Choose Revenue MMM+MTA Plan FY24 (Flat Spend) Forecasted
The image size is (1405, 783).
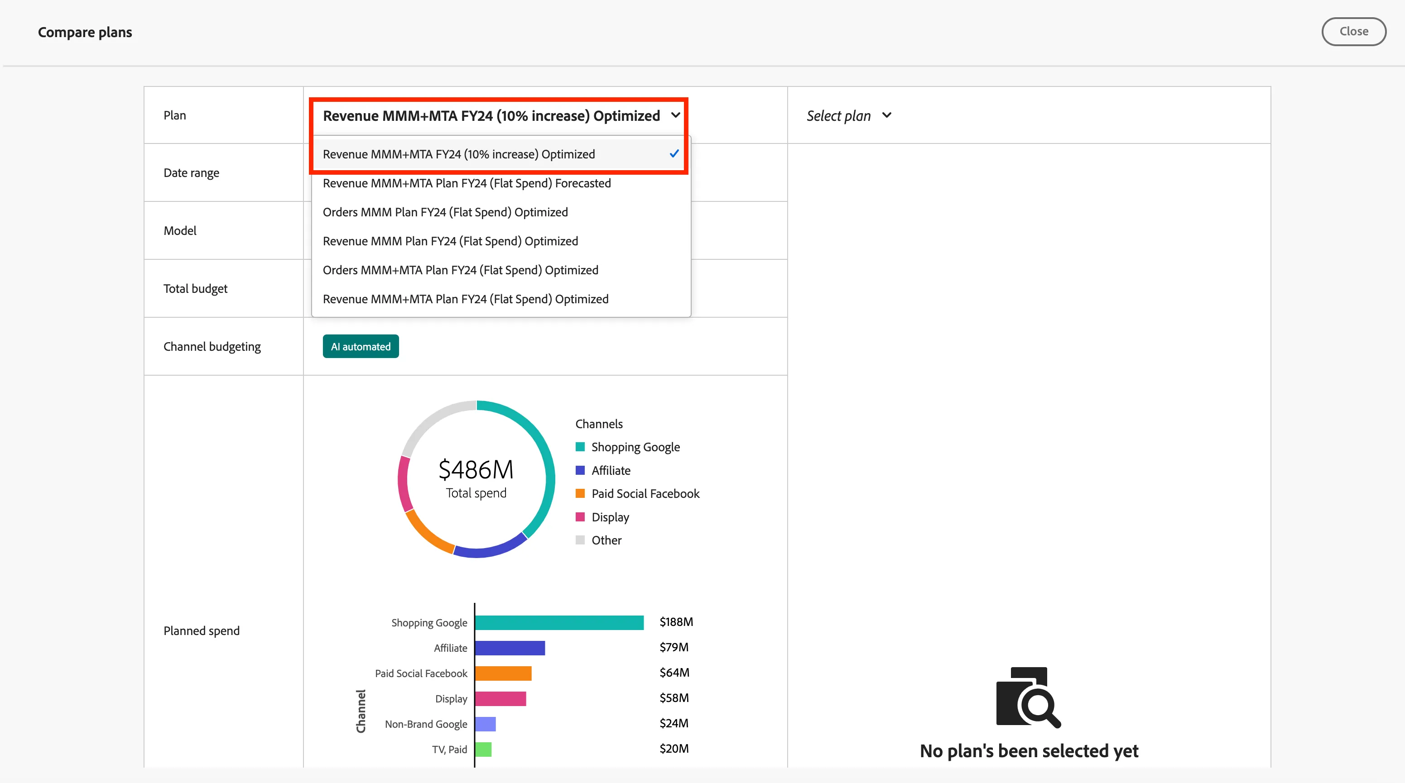[x=500, y=183]
